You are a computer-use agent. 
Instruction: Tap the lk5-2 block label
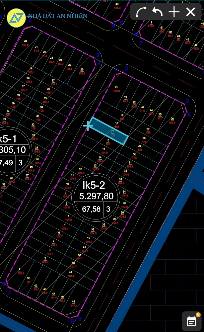(x=94, y=185)
